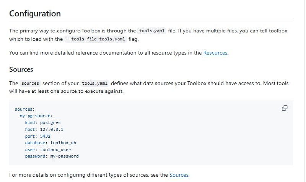This screenshot has height=182, width=306.
Task: Click the Configuration heading
Action: (35, 14)
